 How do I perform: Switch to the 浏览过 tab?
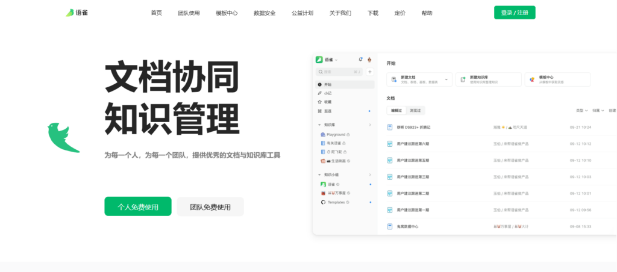coord(415,111)
